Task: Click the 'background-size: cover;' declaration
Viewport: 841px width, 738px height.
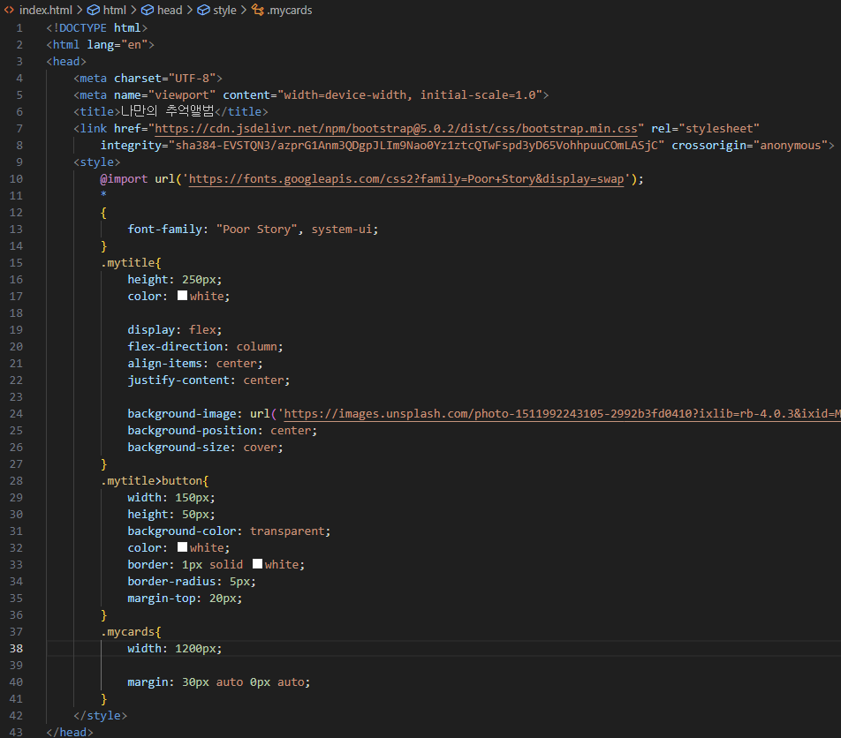Action: 205,447
